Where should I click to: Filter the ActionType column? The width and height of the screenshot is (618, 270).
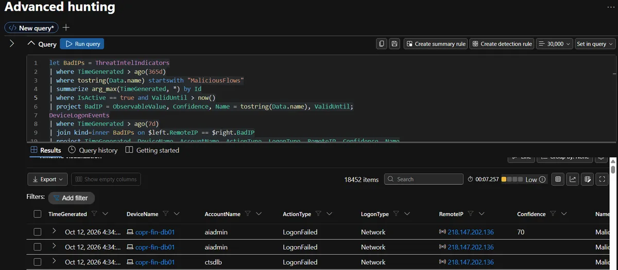point(318,214)
